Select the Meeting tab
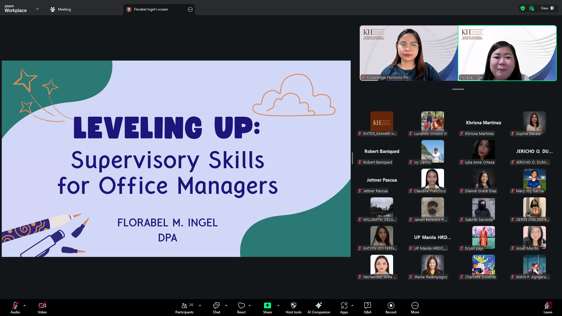 coord(61,9)
